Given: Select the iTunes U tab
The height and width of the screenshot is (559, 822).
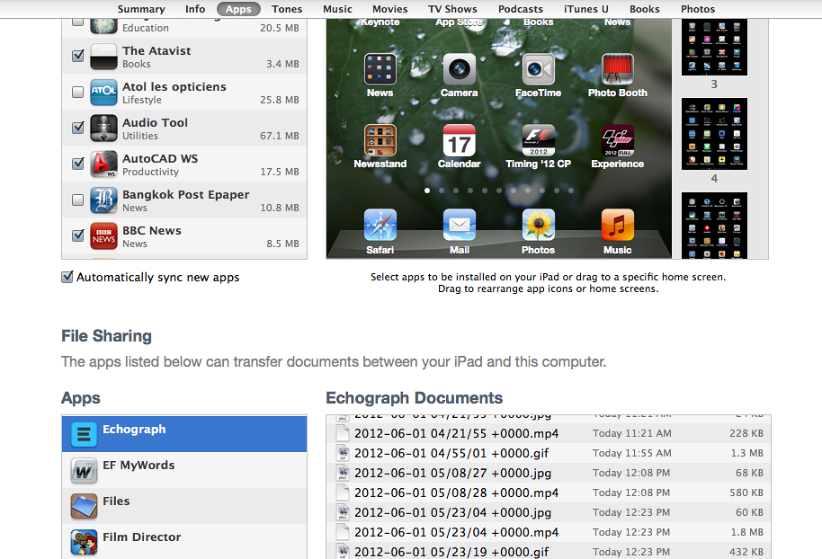Looking at the screenshot, I should 586,9.
